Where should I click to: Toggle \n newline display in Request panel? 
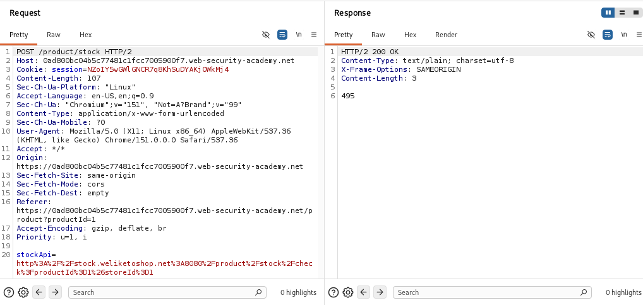click(299, 35)
